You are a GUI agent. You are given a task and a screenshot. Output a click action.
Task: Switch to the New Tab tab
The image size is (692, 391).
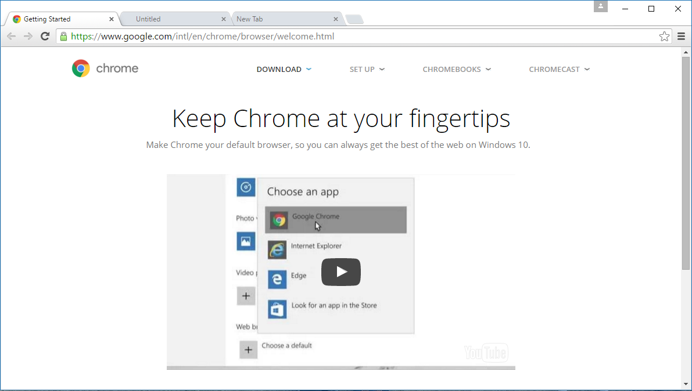287,19
